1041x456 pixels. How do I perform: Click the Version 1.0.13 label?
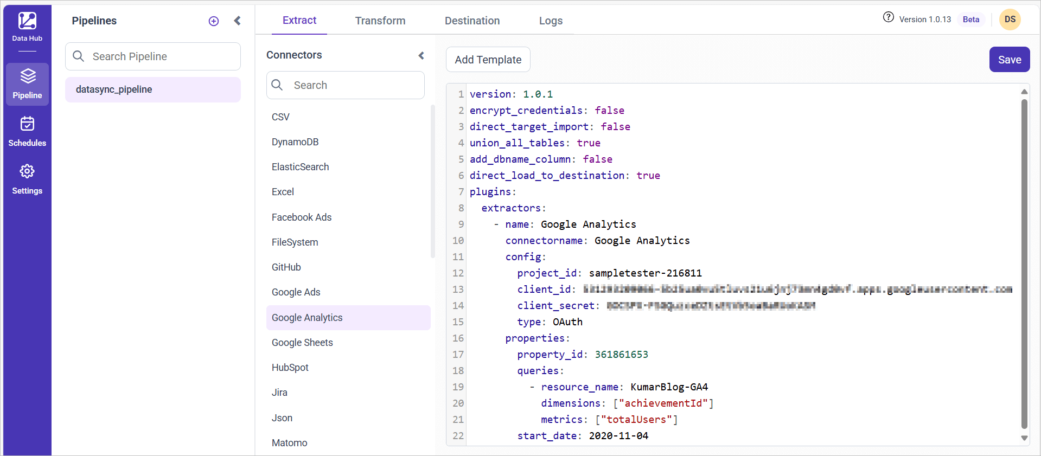(925, 20)
